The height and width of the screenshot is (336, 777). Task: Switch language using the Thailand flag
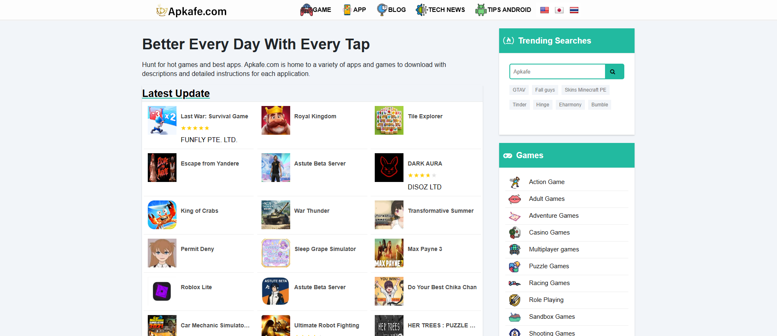pyautogui.click(x=574, y=10)
